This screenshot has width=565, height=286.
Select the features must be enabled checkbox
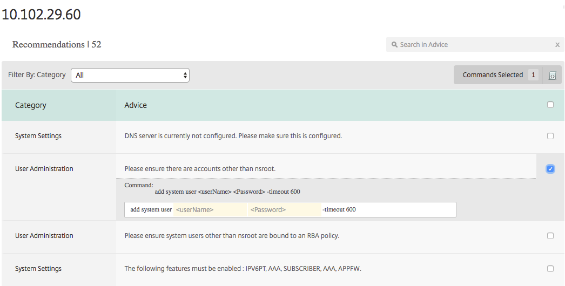pos(550,269)
